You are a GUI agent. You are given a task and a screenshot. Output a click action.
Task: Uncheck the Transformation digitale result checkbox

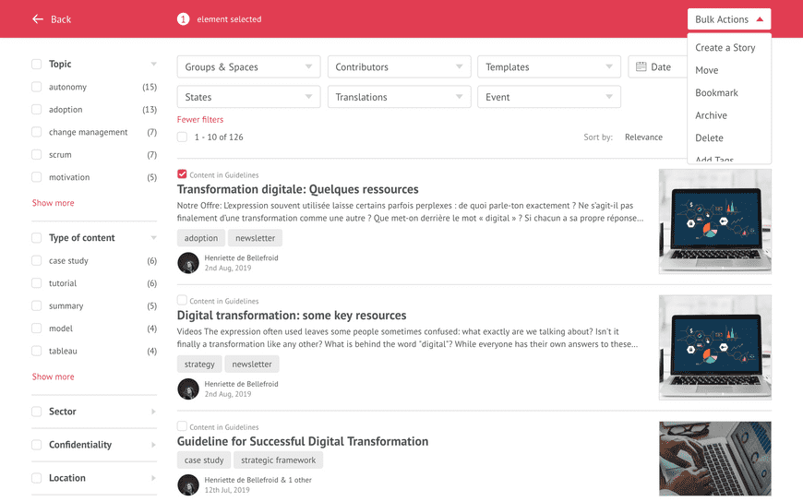[182, 174]
